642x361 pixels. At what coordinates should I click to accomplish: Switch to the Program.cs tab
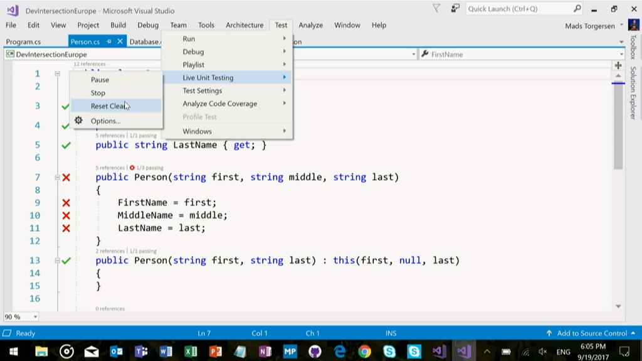pyautogui.click(x=23, y=41)
